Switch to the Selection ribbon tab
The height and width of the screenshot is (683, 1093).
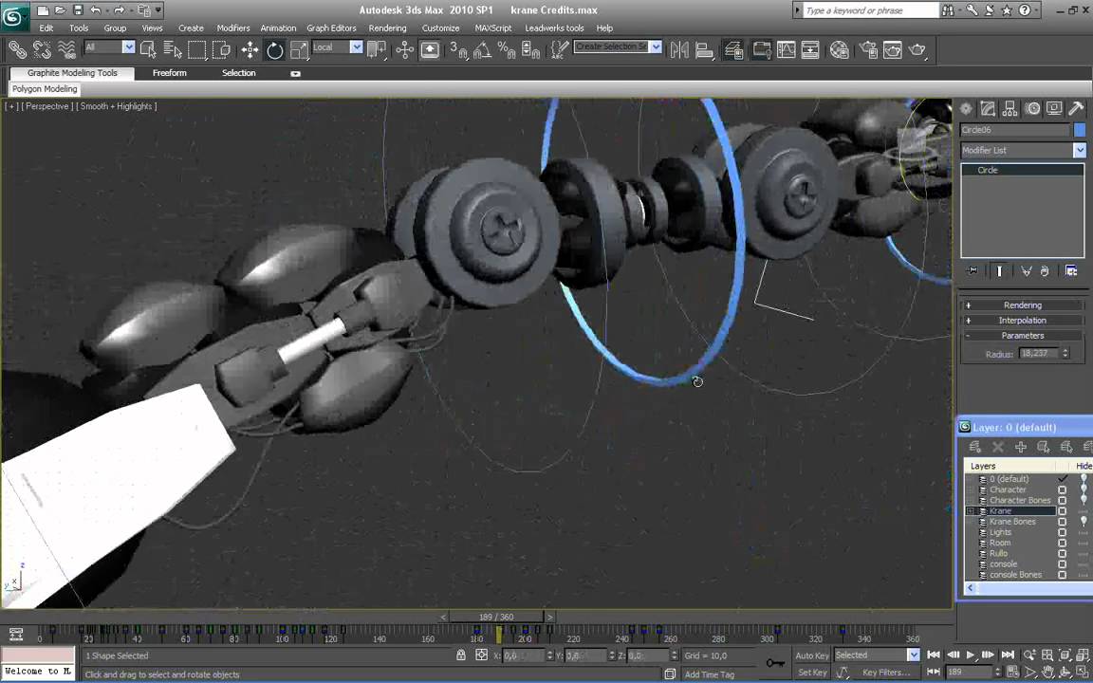point(238,72)
